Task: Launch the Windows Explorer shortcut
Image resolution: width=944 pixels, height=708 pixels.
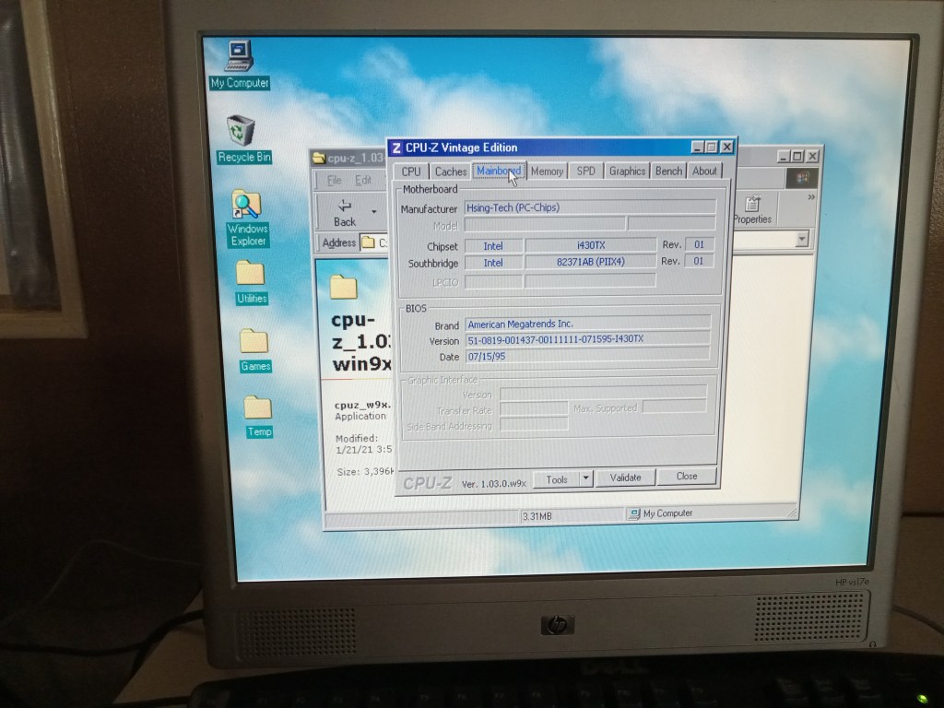Action: click(x=247, y=206)
